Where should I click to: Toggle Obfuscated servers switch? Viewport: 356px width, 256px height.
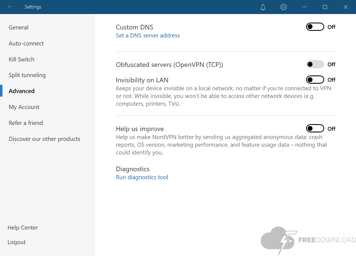(x=315, y=64)
